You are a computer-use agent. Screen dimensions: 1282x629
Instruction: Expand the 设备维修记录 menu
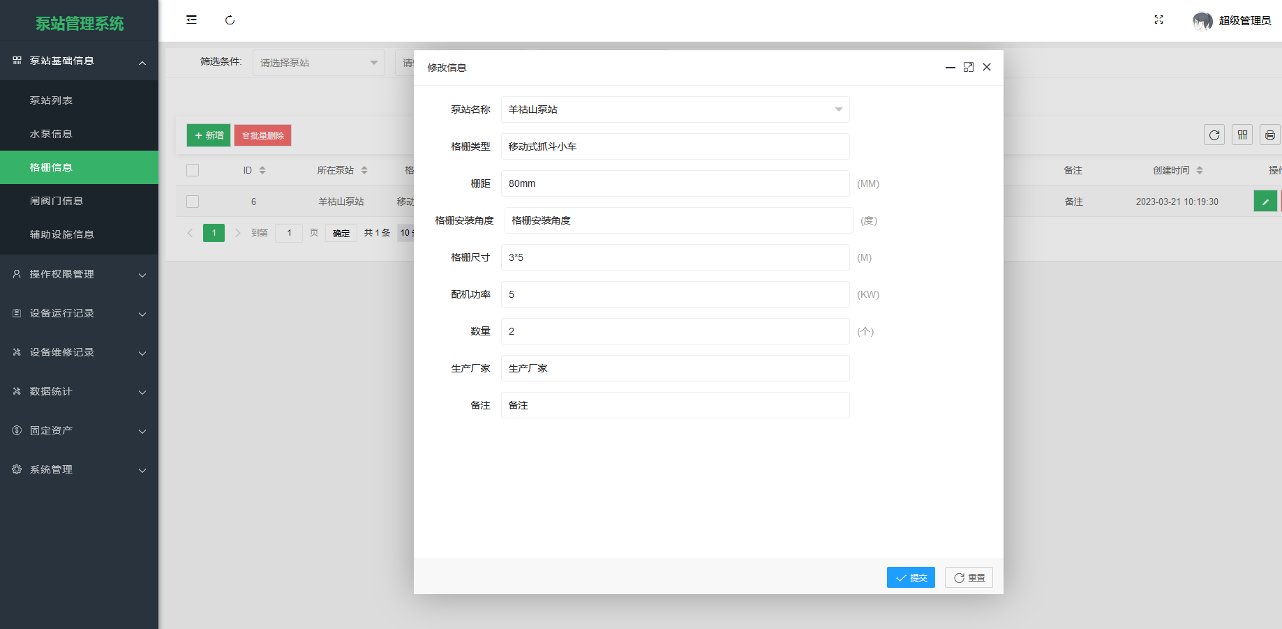(79, 352)
